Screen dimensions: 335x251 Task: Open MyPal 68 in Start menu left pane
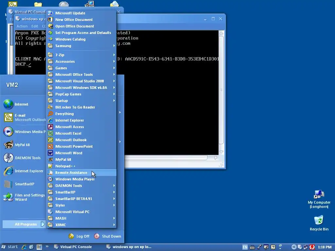click(24, 145)
